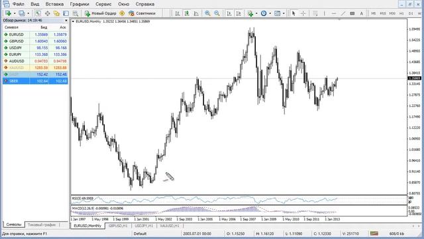Toggle the Navigator panel icon
This screenshot has height=239, width=424.
pyautogui.click(x=56, y=13)
